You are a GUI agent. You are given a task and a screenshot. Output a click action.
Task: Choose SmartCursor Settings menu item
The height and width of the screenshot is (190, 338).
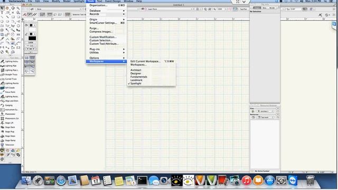(x=106, y=23)
